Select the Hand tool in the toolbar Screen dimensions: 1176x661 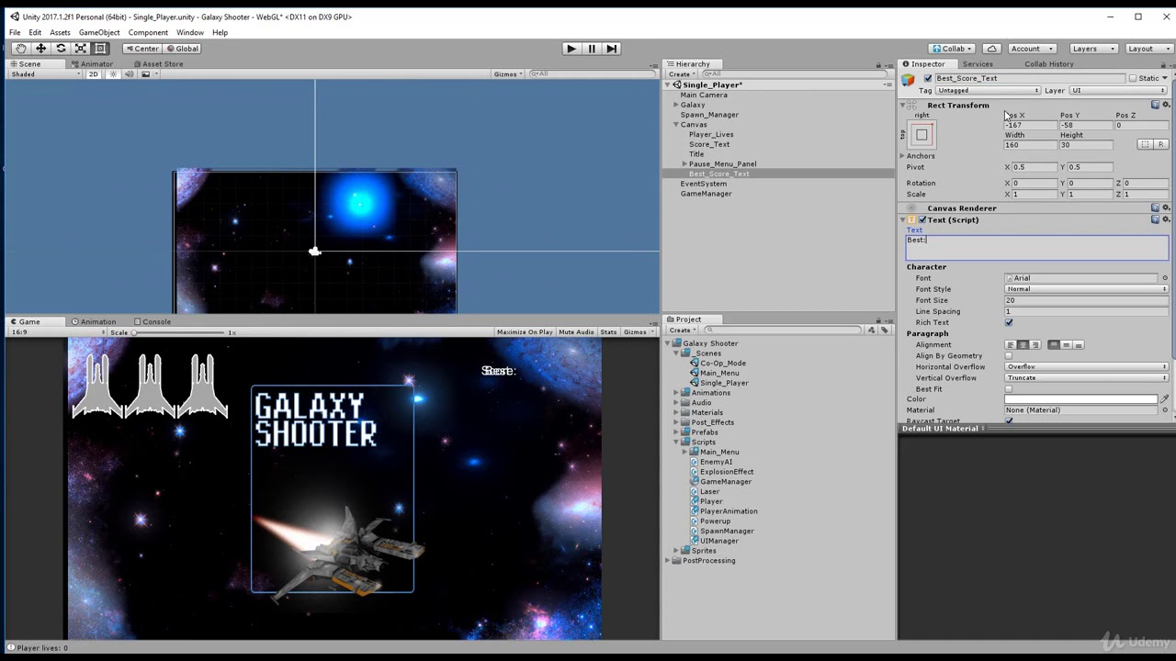pyautogui.click(x=20, y=49)
